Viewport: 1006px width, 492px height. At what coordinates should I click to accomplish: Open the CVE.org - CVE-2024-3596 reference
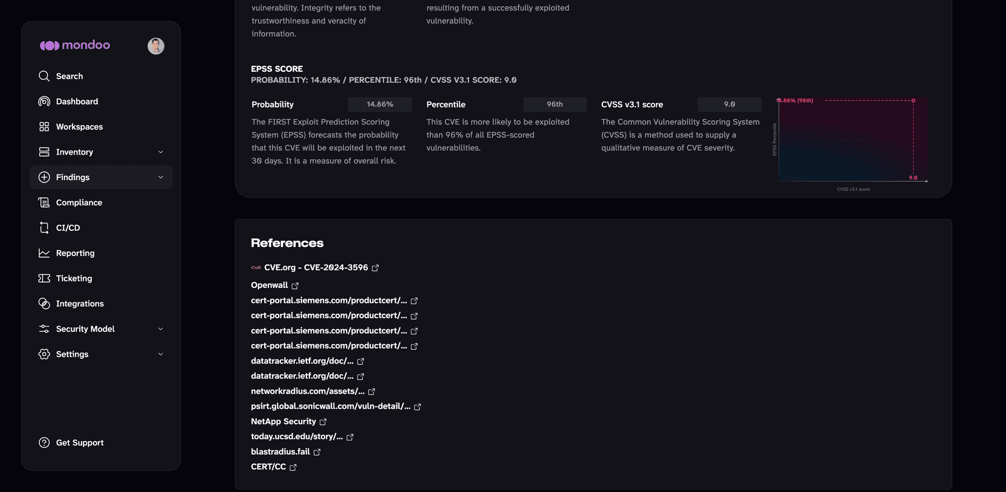point(315,268)
